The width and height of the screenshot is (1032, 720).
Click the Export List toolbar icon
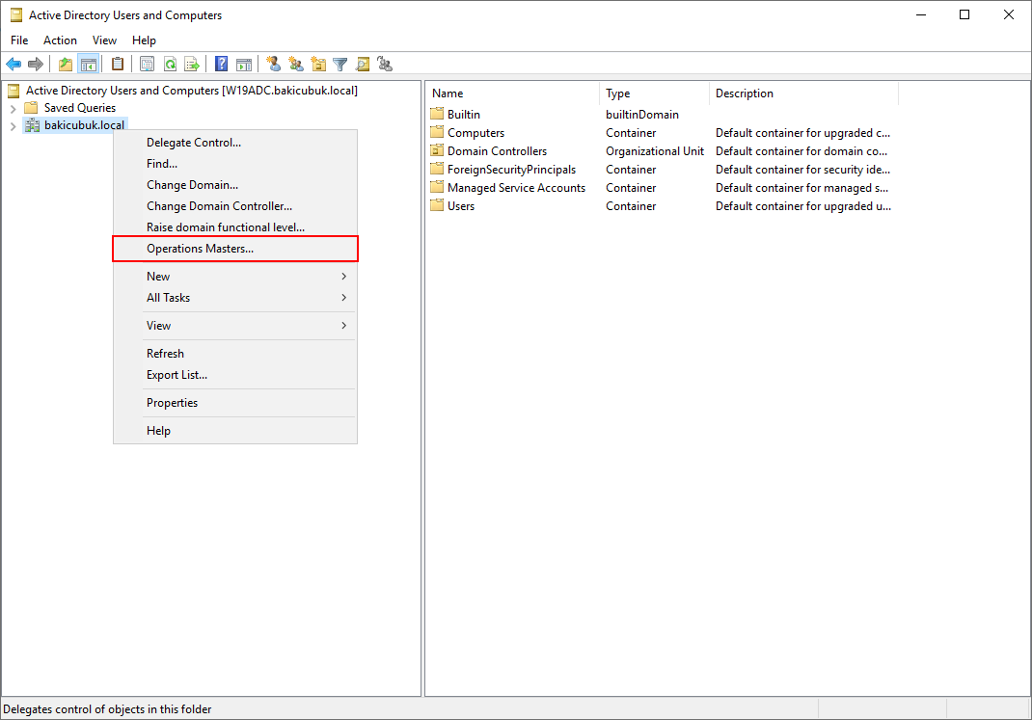pos(192,64)
